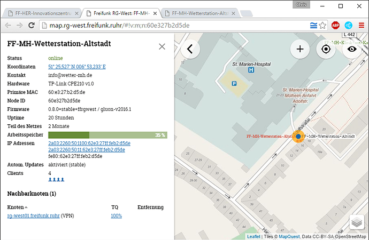Click the online status text

point(56,58)
